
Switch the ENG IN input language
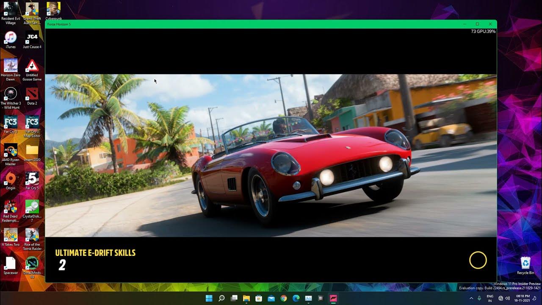coord(490,298)
